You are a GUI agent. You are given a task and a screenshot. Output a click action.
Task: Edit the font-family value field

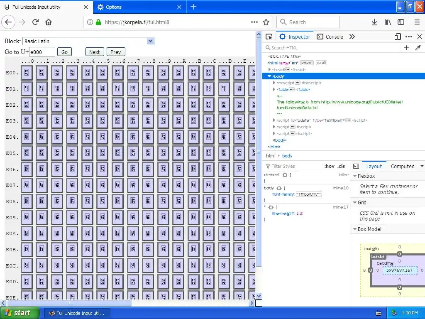[x=309, y=194]
